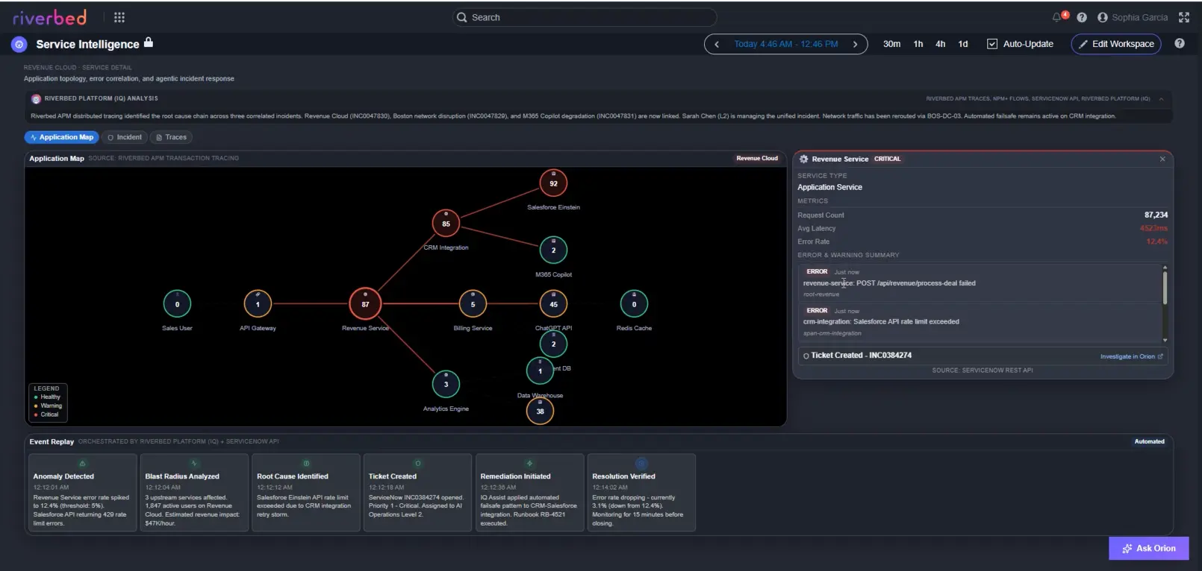This screenshot has height=571, width=1202.
Task: Click the crm-integration rate limit exceeded error
Action: pos(980,322)
